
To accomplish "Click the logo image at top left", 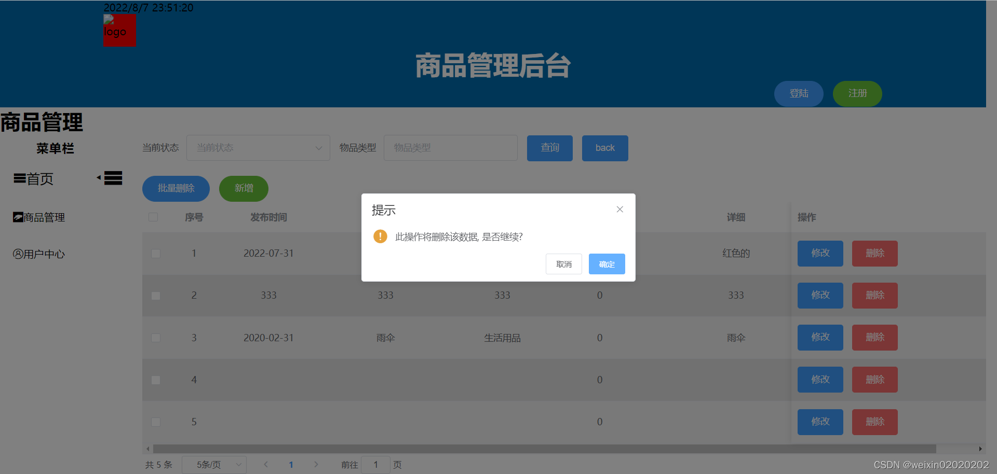I will [x=119, y=30].
